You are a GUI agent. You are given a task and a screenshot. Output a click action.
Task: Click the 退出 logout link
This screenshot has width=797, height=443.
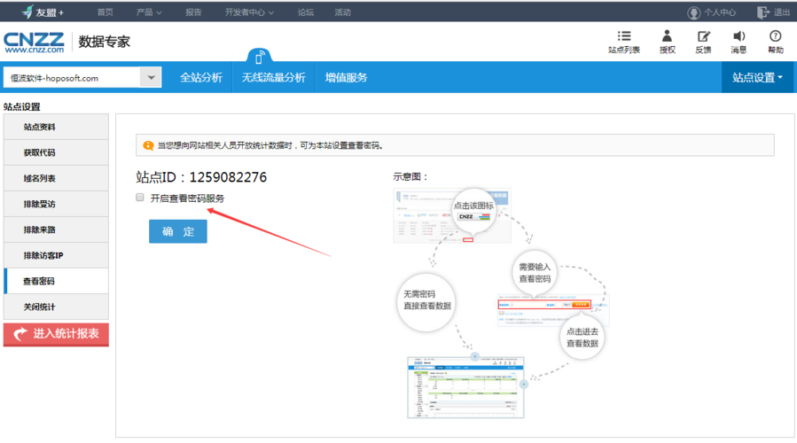[782, 12]
